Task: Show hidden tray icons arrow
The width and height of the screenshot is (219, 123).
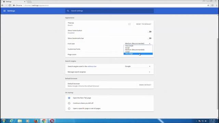Action: [x=196, y=121]
